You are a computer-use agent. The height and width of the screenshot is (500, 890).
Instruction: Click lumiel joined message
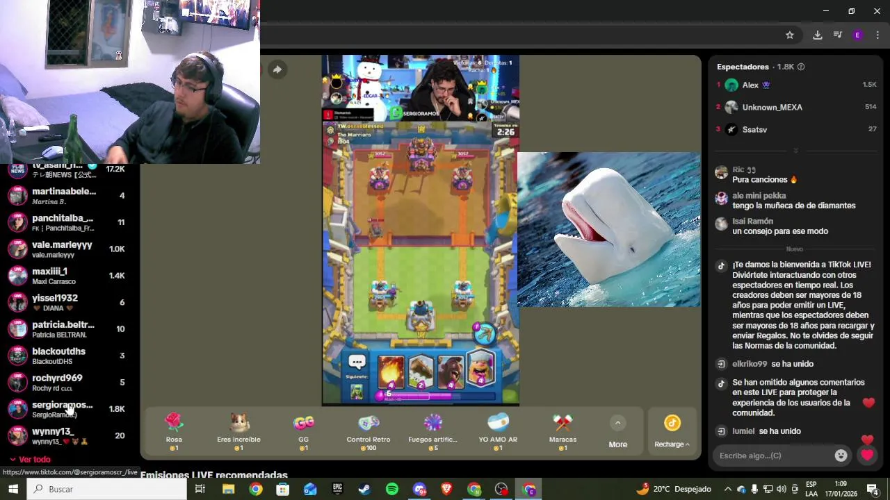pyautogui.click(x=766, y=431)
